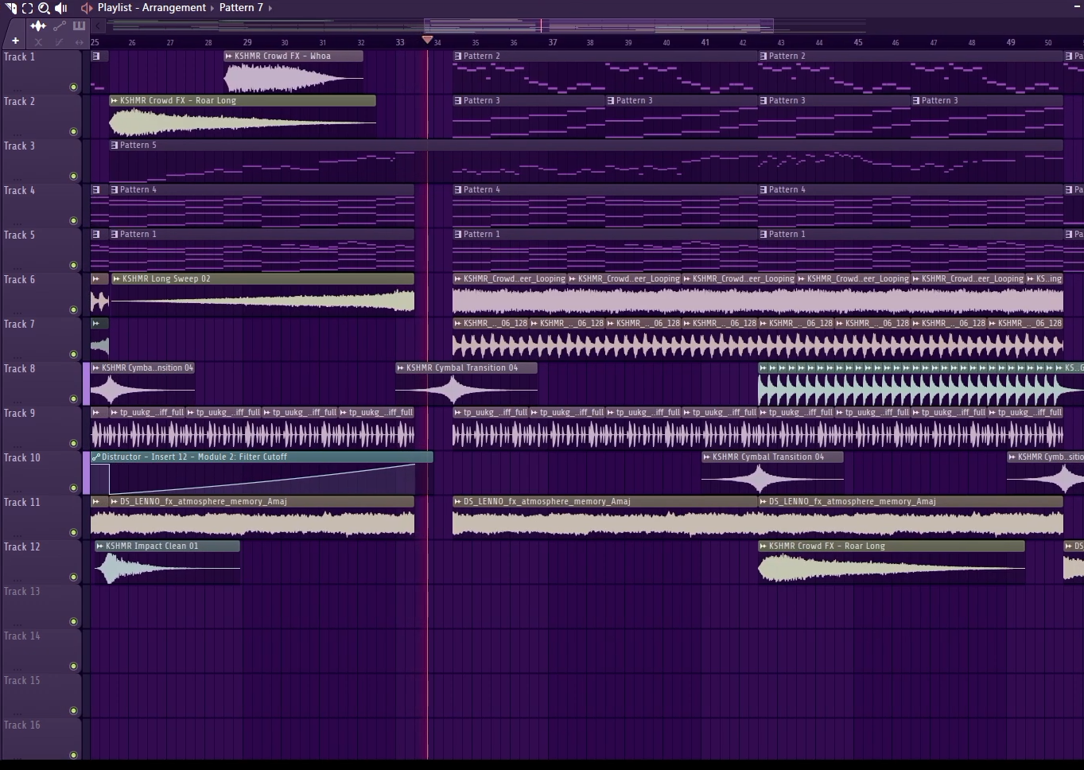Open clip menu icon of KSHMR Long Sweep 02
The image size is (1084, 770).
click(x=117, y=279)
